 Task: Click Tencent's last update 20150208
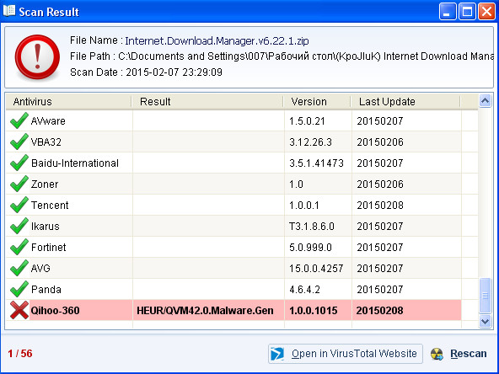point(380,206)
